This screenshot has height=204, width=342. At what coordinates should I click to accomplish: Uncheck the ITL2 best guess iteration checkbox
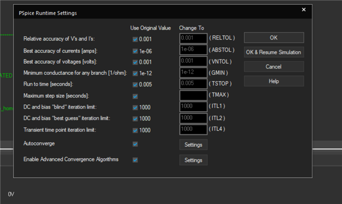point(135,119)
